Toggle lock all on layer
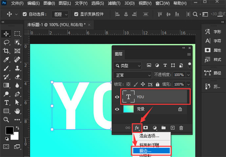Screen dimensions: 226x157 (157, 84)
